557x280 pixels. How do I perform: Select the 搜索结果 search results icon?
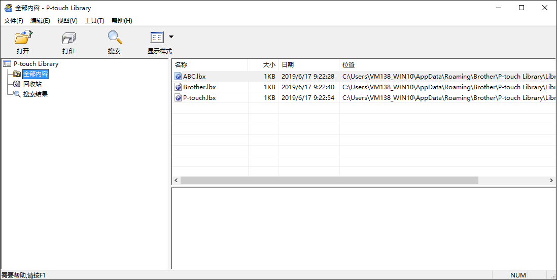coord(17,94)
